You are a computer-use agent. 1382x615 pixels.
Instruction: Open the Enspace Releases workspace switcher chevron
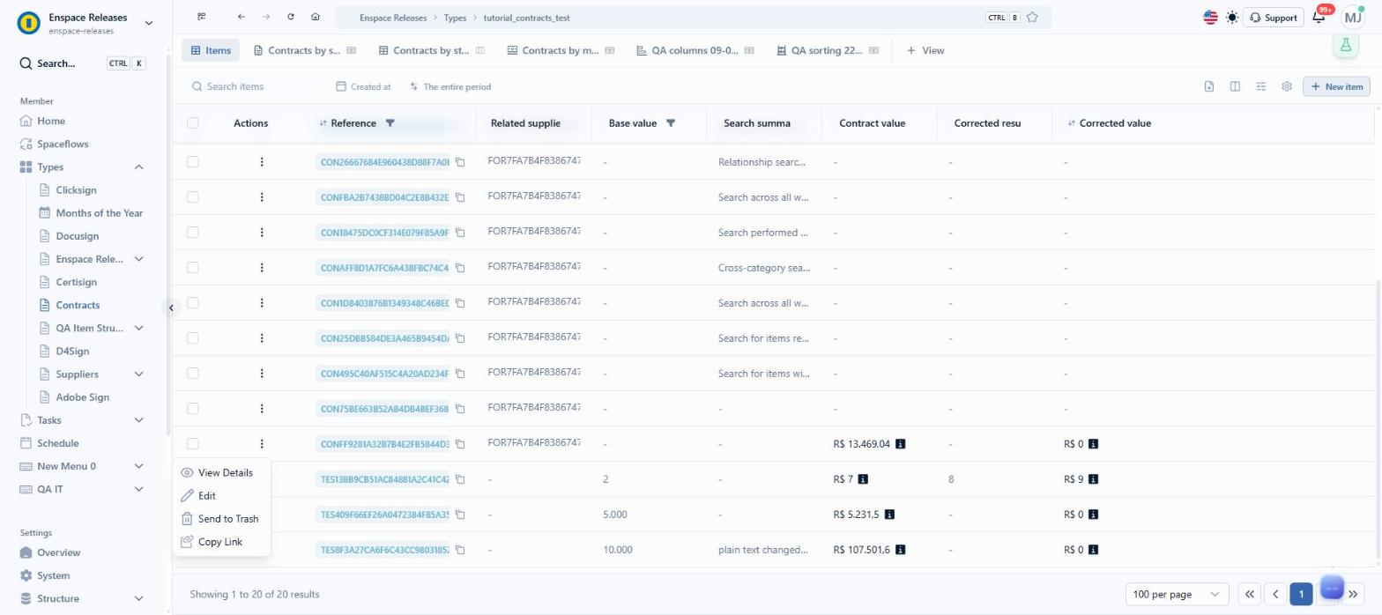[x=148, y=23]
